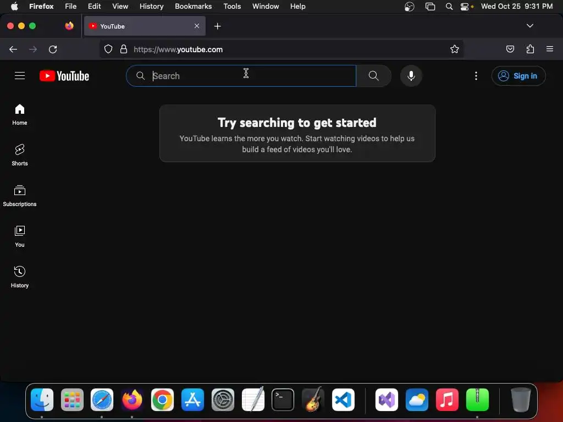Open Finder from the Dock
This screenshot has width=563, height=422.
[x=42, y=400]
